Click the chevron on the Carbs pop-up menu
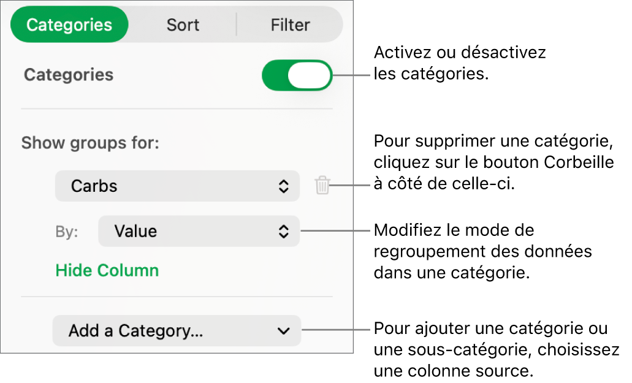632x383 pixels. (x=283, y=186)
